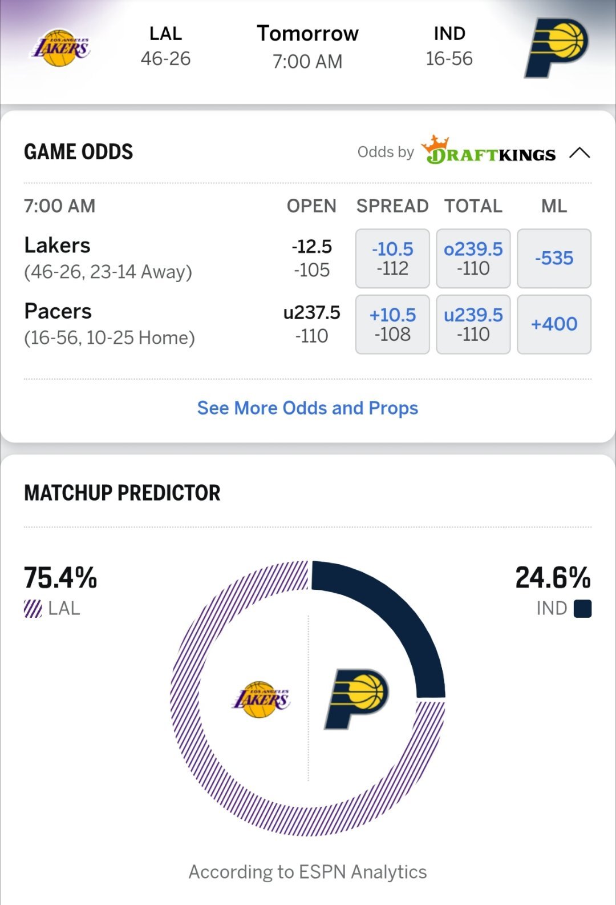Viewport: 616px width, 905px height.
Task: Switch to the Game Odds section header
Action: [x=78, y=152]
